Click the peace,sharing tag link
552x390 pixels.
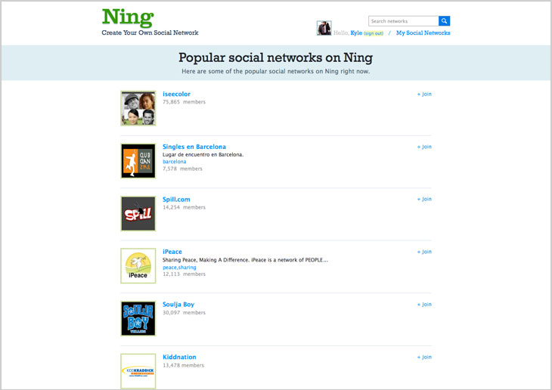click(x=179, y=268)
